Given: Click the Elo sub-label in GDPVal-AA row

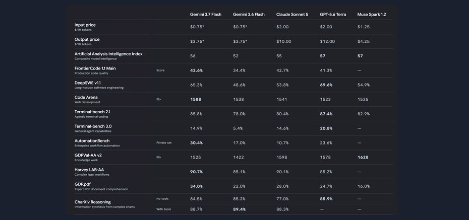Looking at the screenshot, I should tap(158, 157).
